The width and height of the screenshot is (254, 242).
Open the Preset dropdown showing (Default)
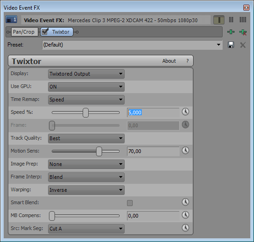pyautogui.click(x=132, y=45)
